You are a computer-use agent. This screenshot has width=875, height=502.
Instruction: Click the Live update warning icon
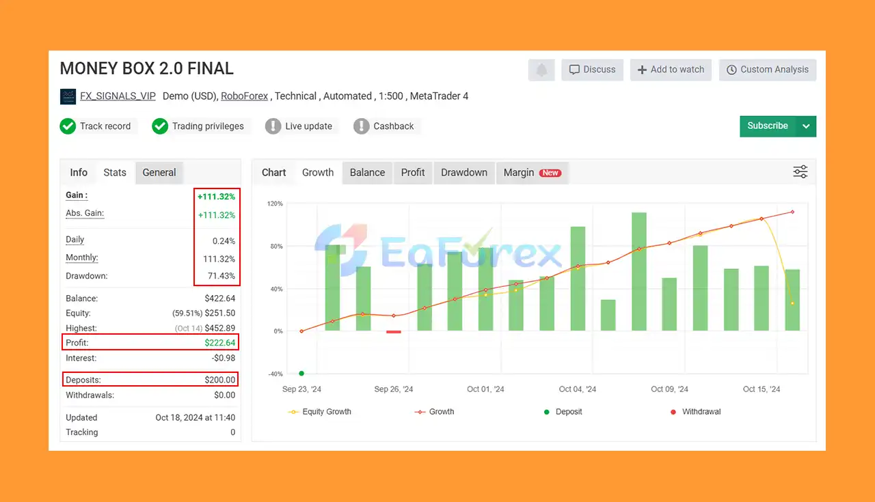[273, 126]
